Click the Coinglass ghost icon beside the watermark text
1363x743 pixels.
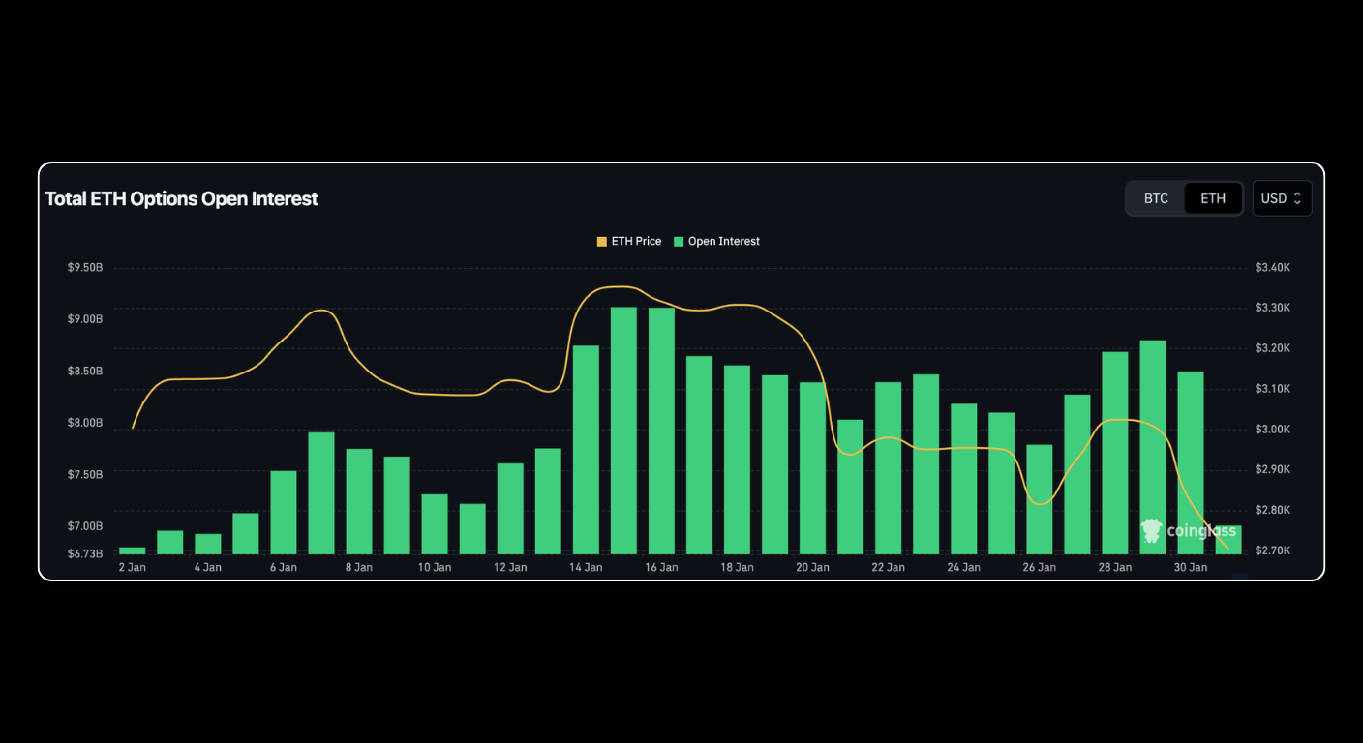[1151, 530]
